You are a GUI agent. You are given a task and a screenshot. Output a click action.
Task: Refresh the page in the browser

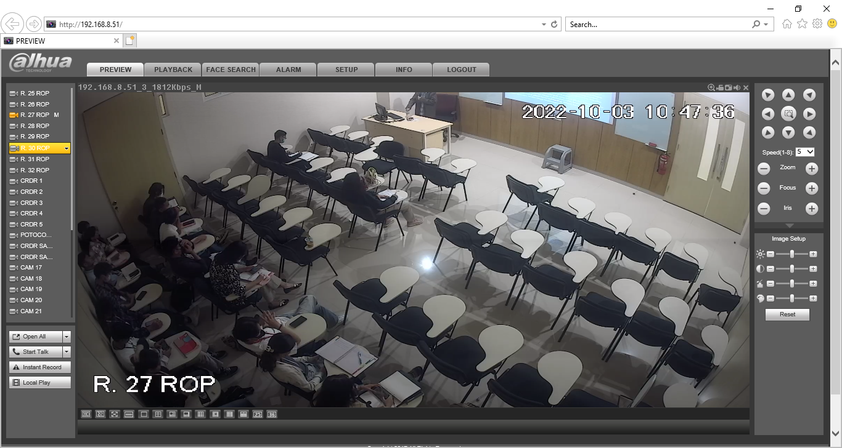[x=554, y=25]
